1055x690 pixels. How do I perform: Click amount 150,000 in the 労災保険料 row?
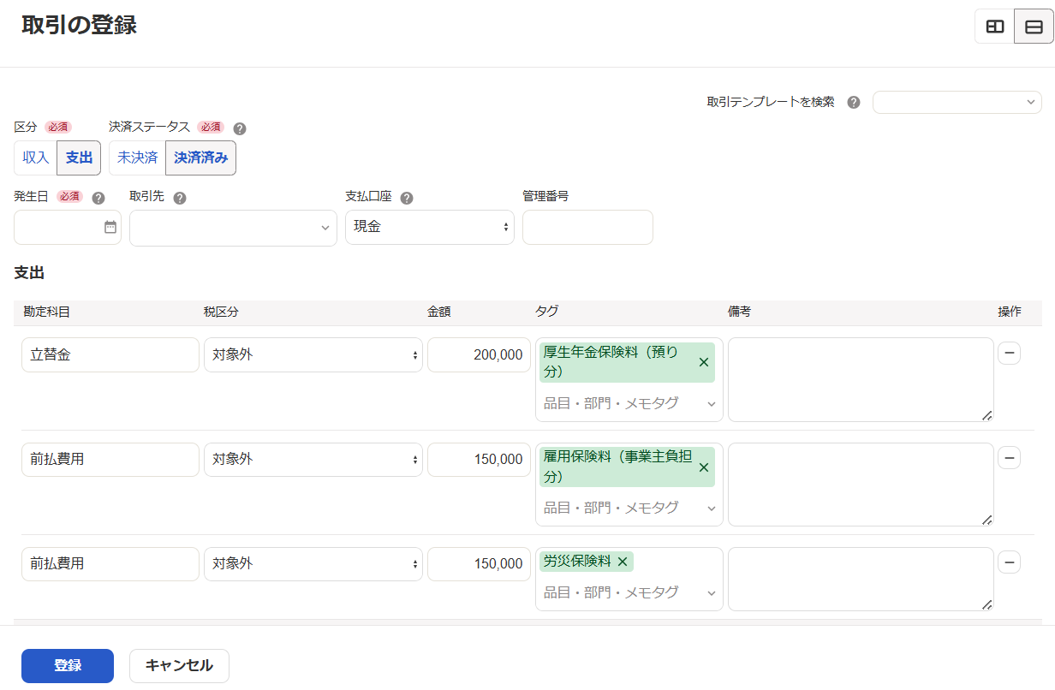click(x=479, y=563)
